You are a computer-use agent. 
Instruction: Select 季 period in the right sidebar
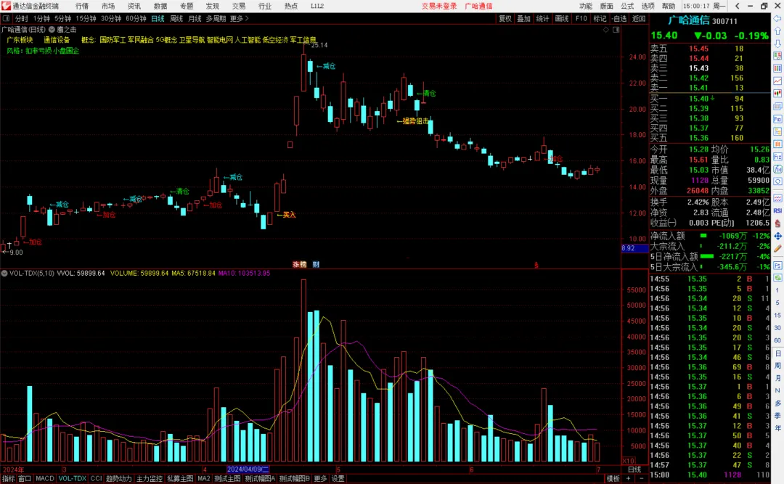(777, 416)
